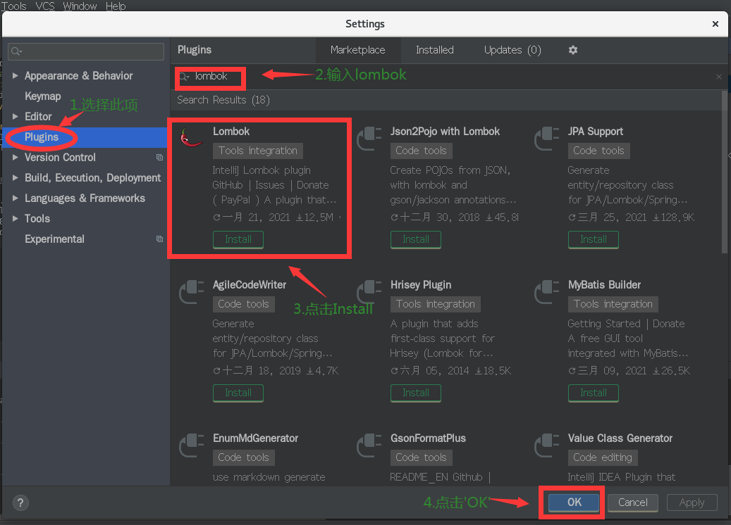
Task: Switch to the Installed tab
Action: pyautogui.click(x=434, y=50)
